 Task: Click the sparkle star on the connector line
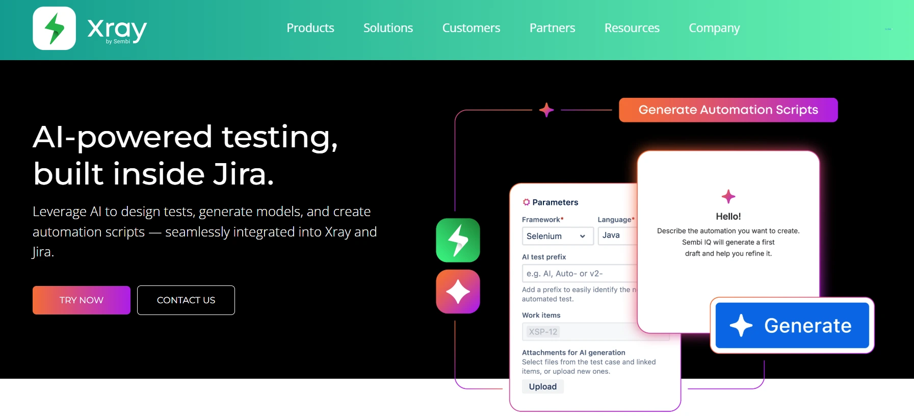tap(546, 110)
